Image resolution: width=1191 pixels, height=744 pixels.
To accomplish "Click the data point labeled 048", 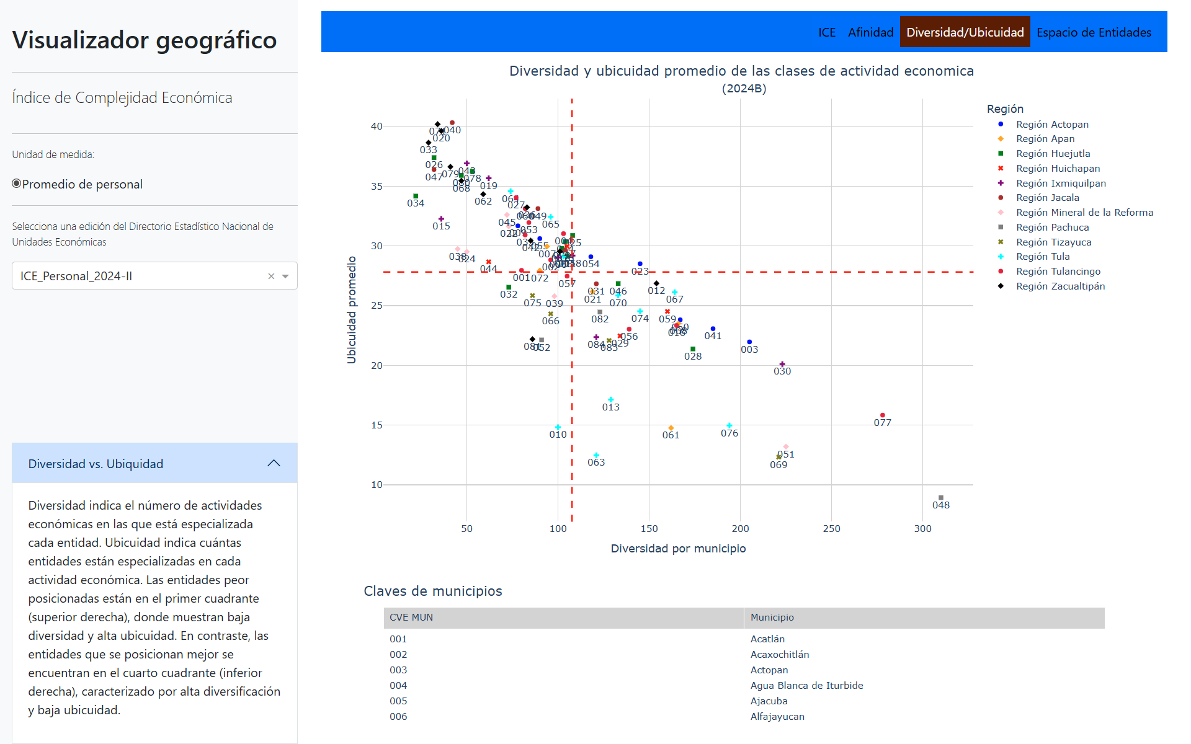I will click(940, 498).
